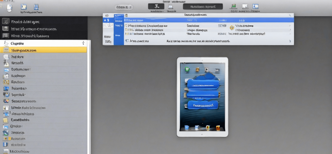Click the rounded pill field in top toolbar
The height and width of the screenshot is (154, 332).
124,8
